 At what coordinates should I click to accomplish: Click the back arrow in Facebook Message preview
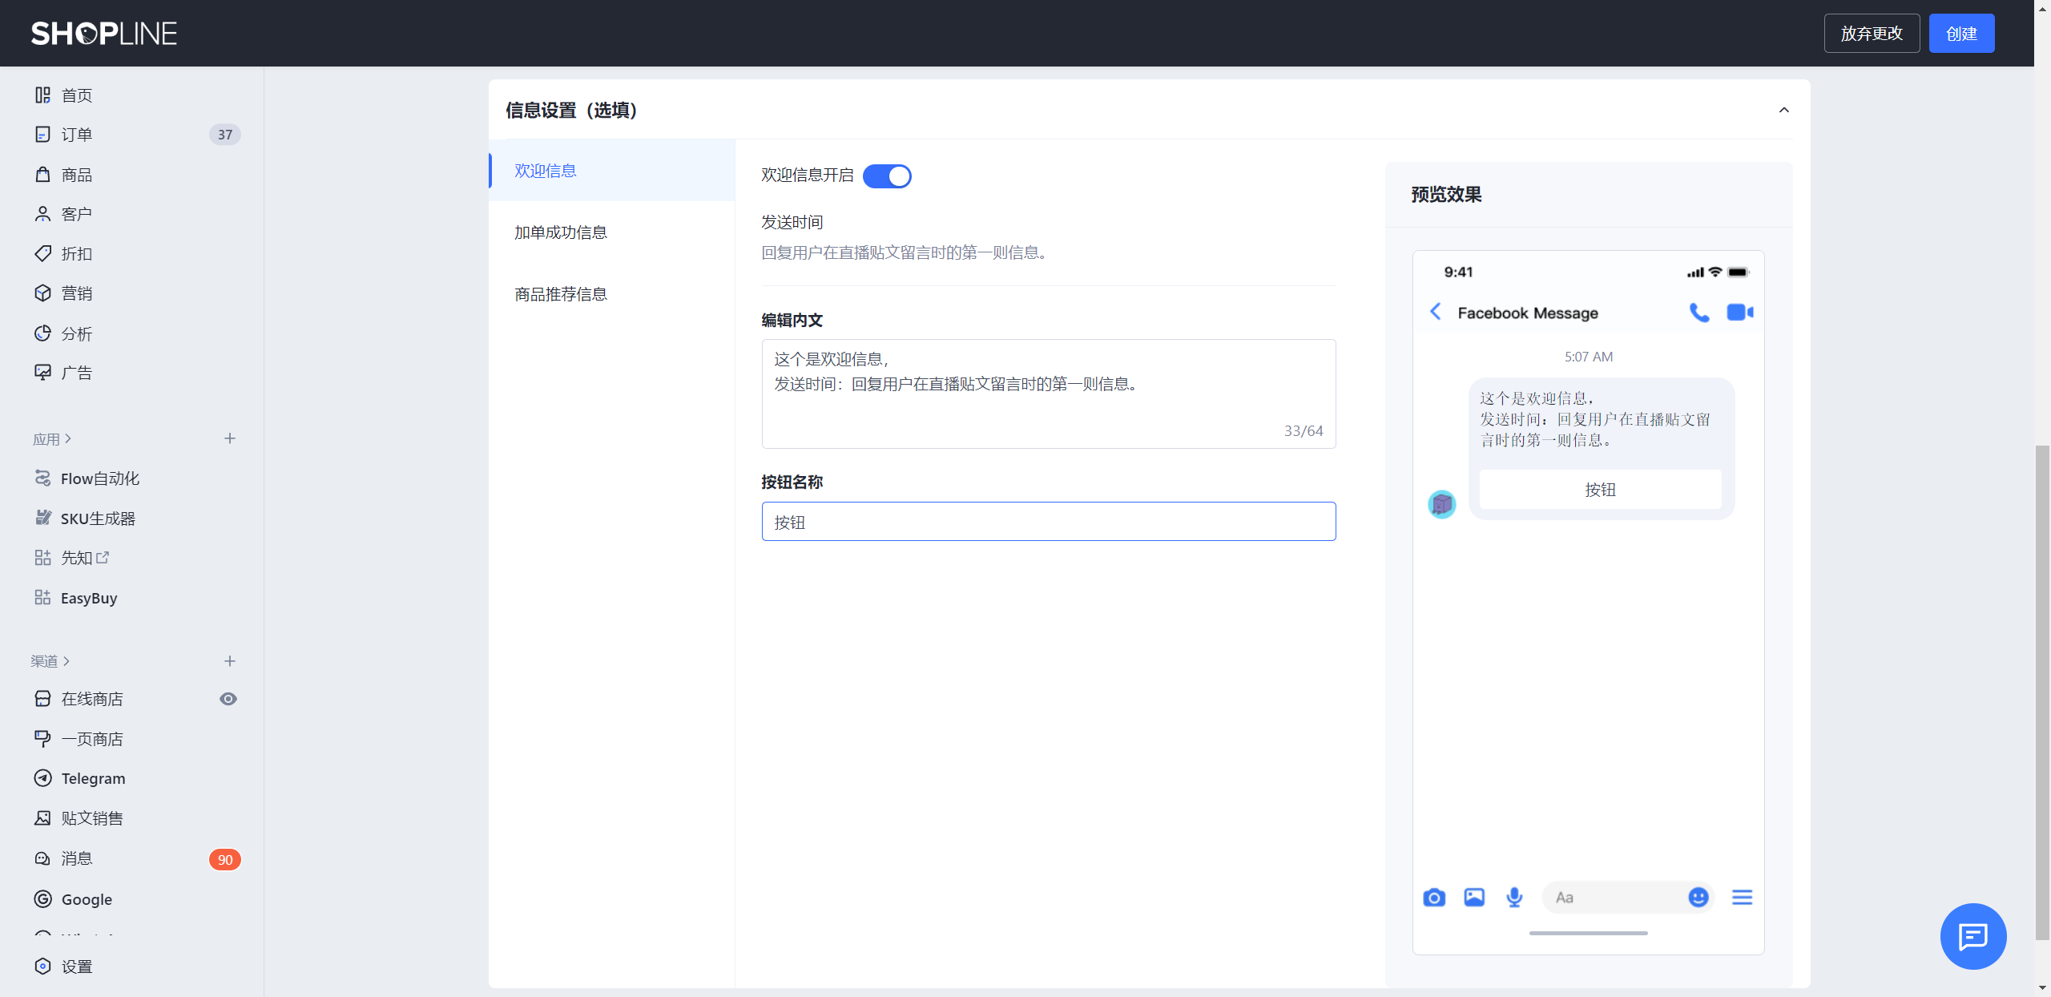click(x=1436, y=312)
